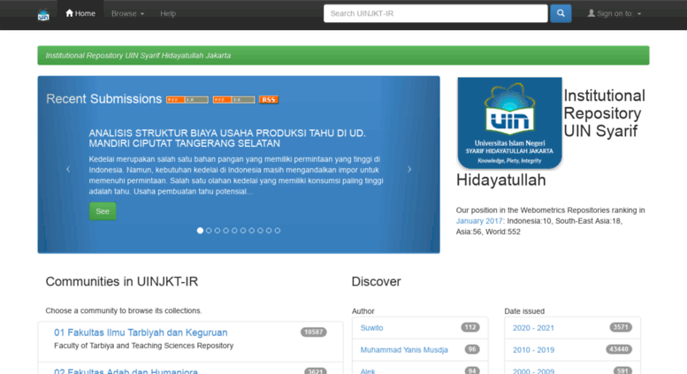Select the first carousel indicator dot
Viewport: 687px width, 374px height.
click(x=200, y=231)
